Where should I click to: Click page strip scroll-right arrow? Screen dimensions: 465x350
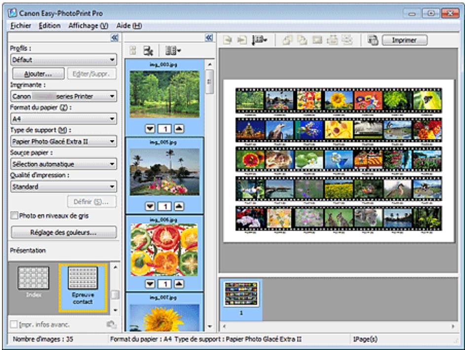(453, 326)
